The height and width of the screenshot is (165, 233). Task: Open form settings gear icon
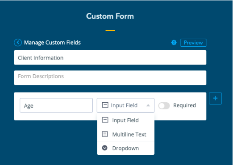(174, 43)
